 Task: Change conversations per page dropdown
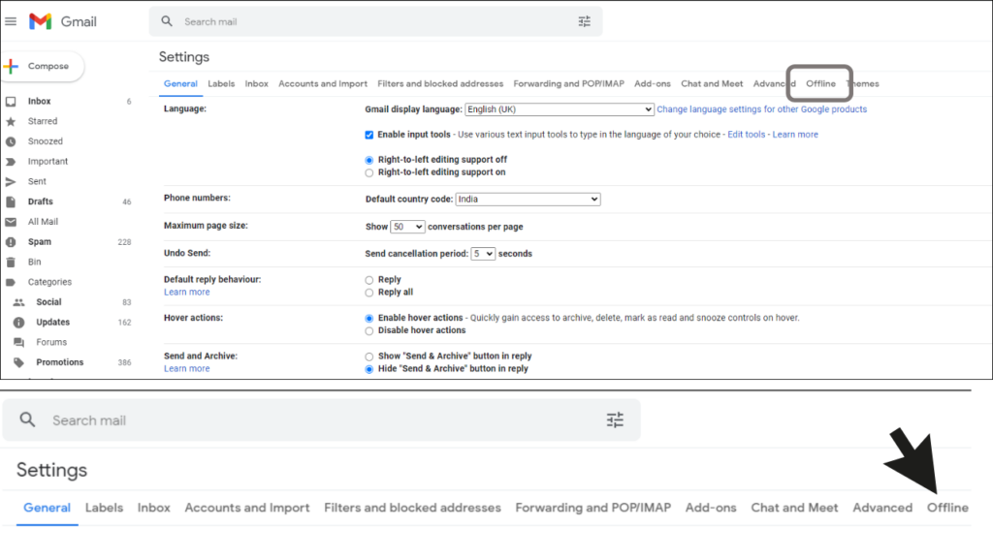[408, 226]
